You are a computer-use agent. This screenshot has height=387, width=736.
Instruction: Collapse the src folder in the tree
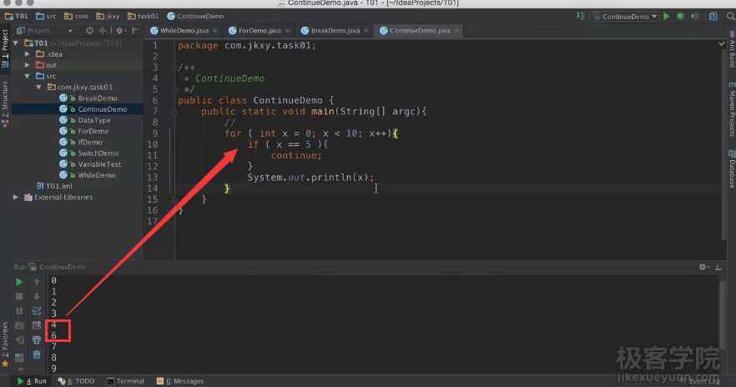click(x=28, y=76)
